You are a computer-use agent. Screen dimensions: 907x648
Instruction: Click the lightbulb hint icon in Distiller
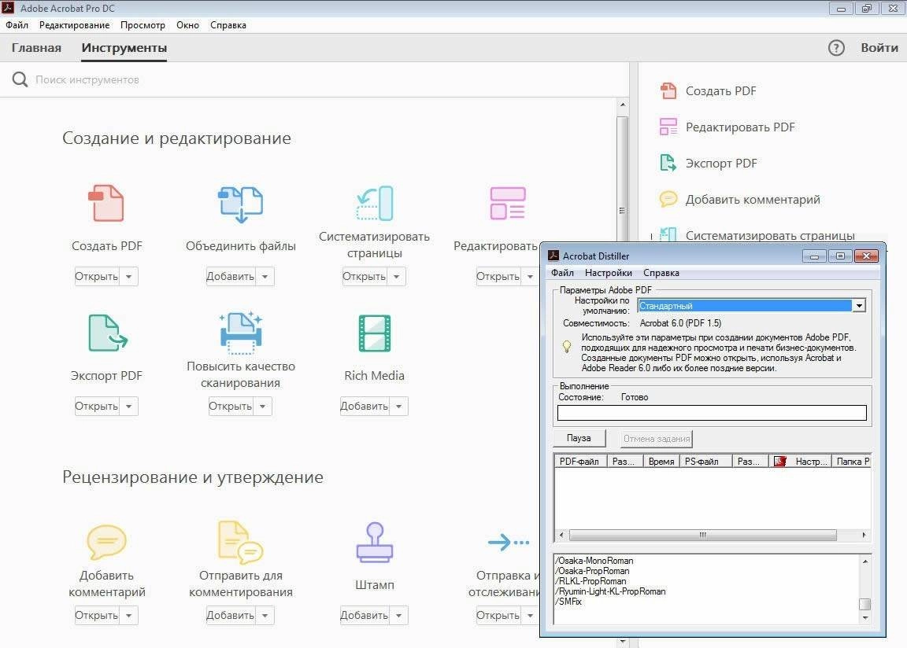coord(567,347)
